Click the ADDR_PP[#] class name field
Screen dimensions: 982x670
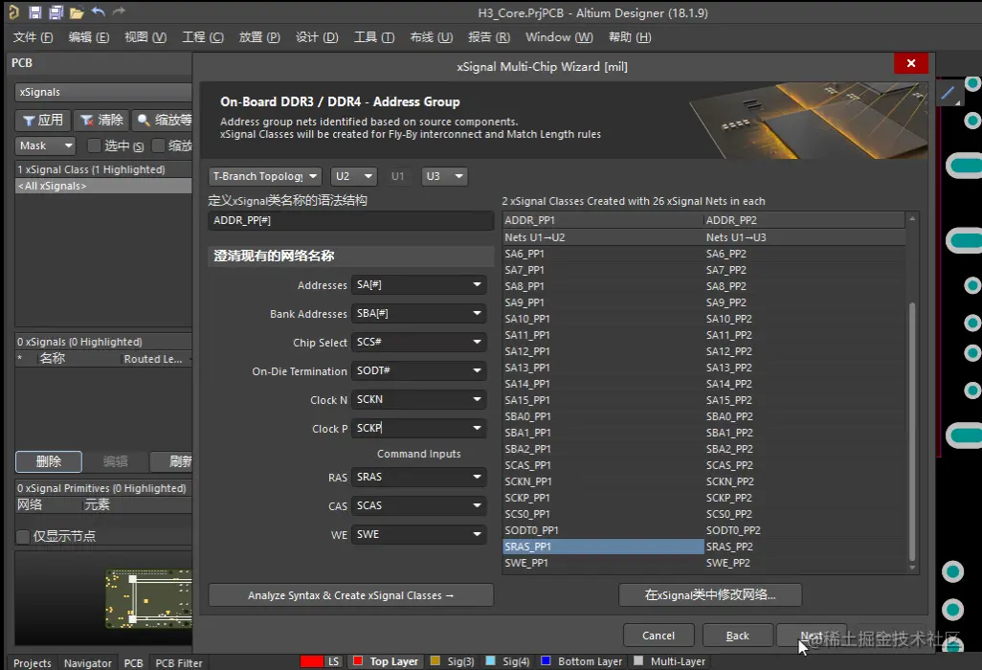point(350,220)
